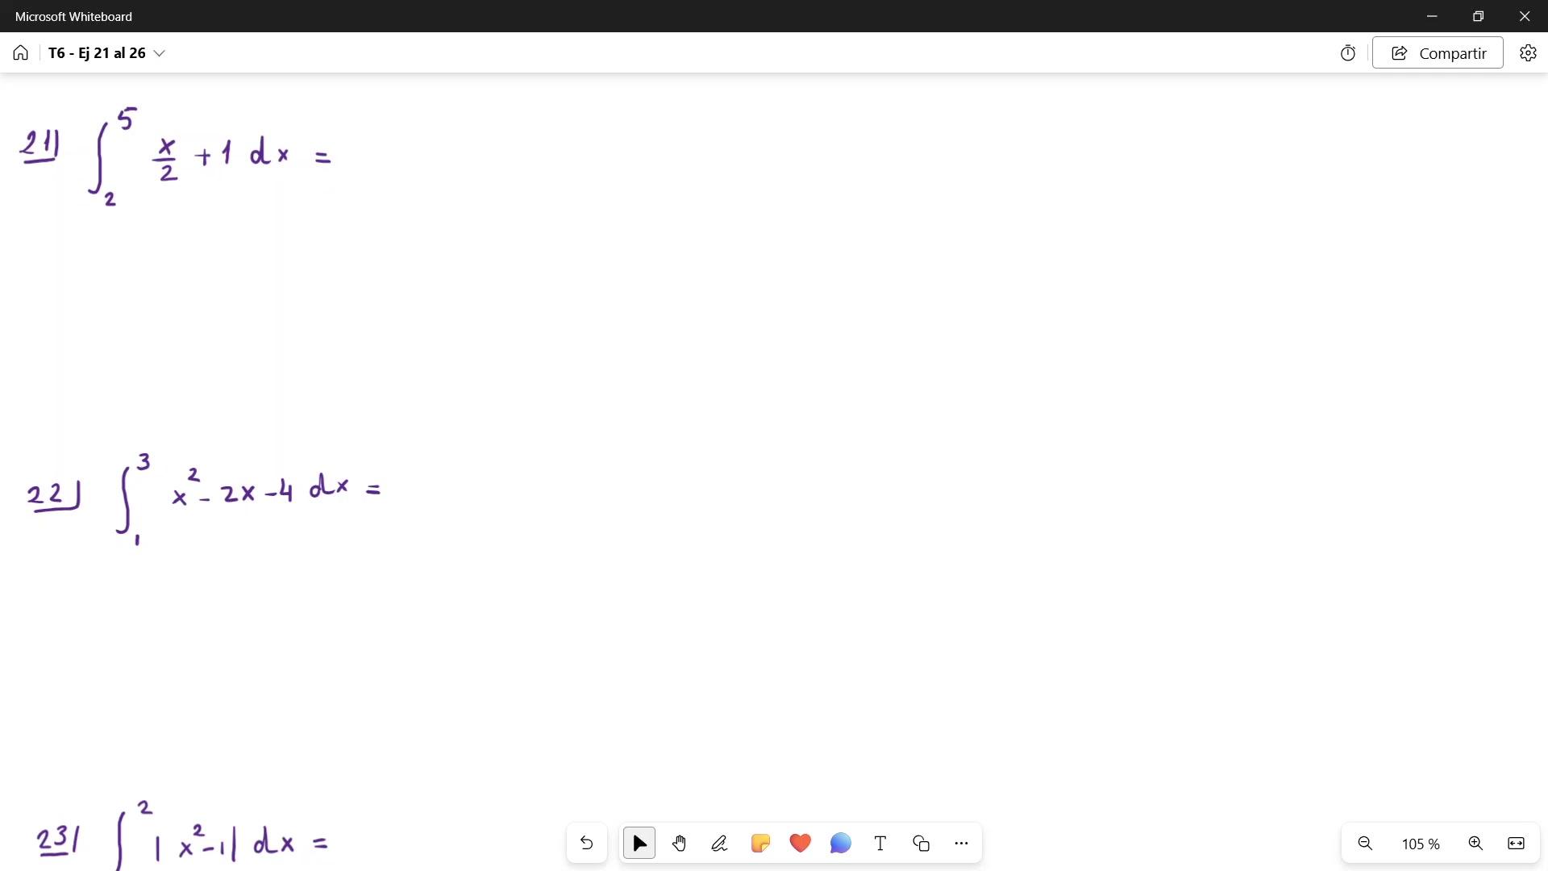Click the Compartir button
The height and width of the screenshot is (871, 1548).
coord(1438,53)
